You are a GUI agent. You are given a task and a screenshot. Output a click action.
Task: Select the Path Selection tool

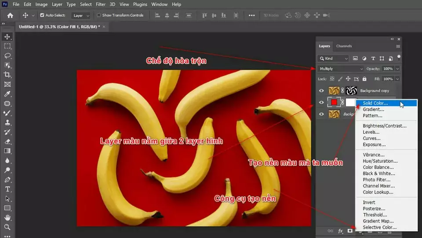click(x=7, y=199)
